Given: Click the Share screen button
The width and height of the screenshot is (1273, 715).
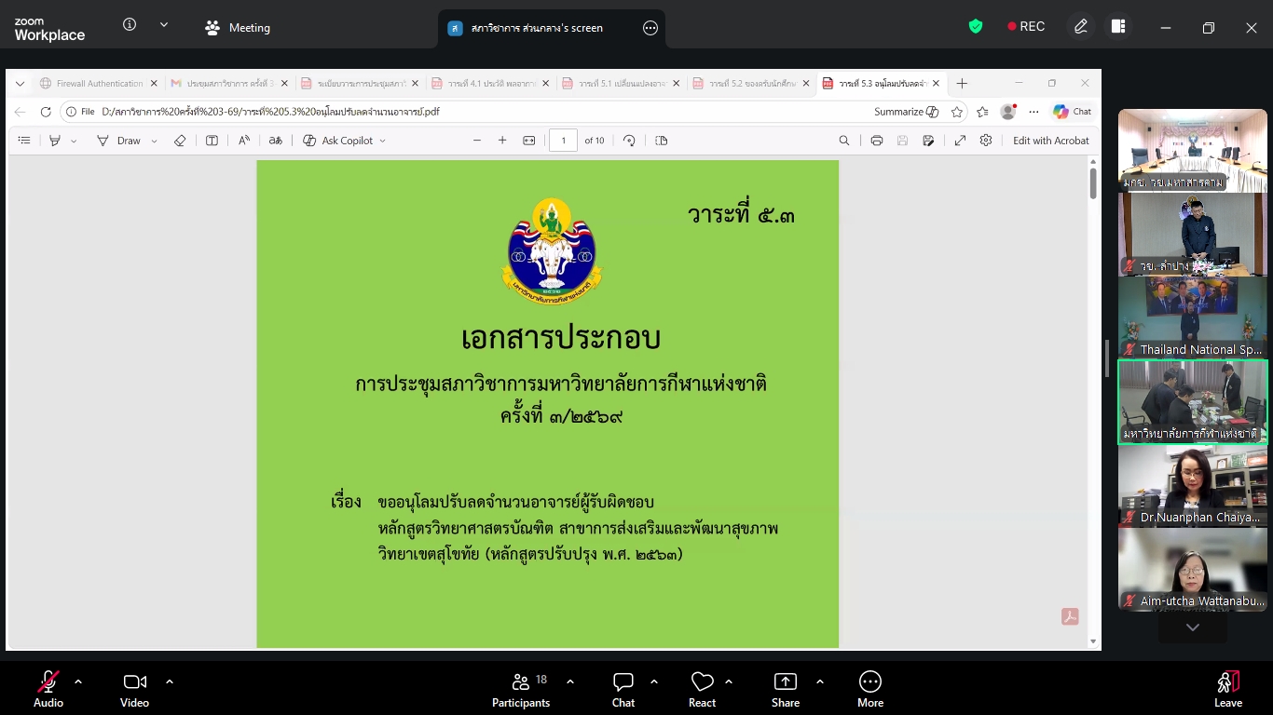Looking at the screenshot, I should pos(786,688).
